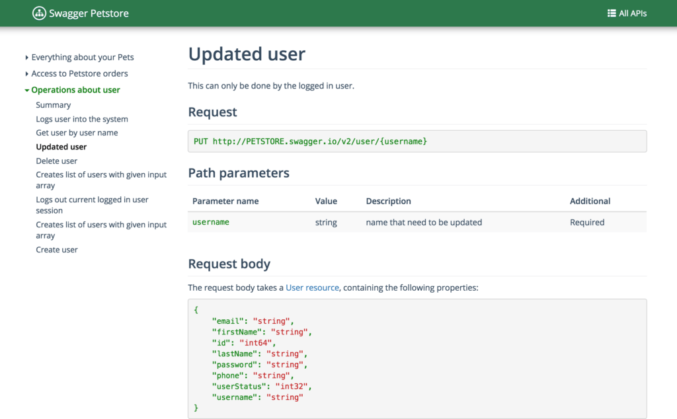677x419 pixels.
Task: View the Summary page for user operations
Action: click(x=53, y=104)
